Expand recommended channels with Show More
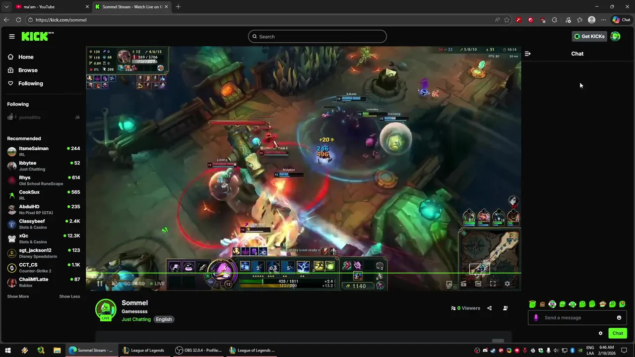Viewport: 635px width, 357px height. coord(18,297)
